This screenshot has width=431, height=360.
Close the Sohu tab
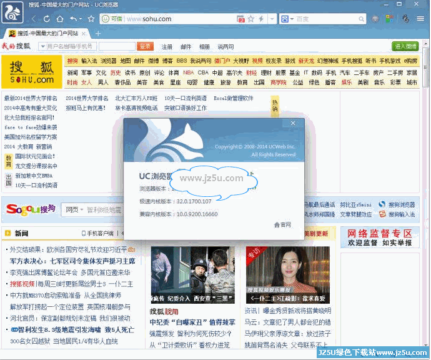(x=84, y=34)
